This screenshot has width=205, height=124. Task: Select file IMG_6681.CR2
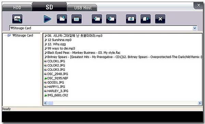(x=57, y=95)
